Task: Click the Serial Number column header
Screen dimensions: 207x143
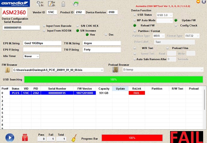Action: click(57, 89)
